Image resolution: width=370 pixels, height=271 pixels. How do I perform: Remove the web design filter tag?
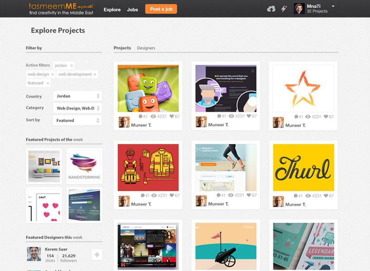[52, 74]
